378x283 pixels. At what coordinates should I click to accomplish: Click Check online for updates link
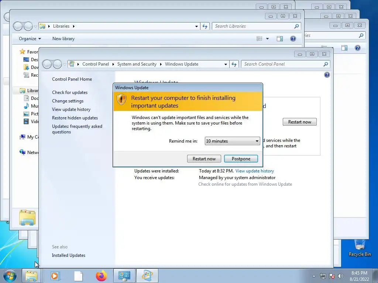tap(245, 184)
